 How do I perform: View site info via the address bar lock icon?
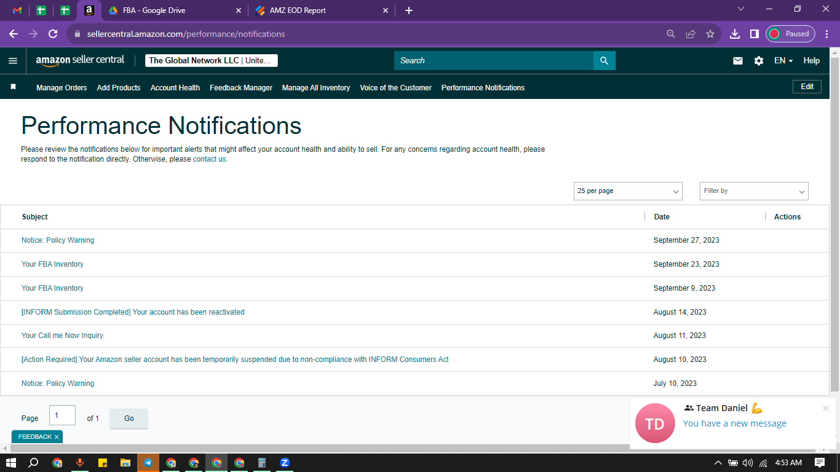[77, 34]
